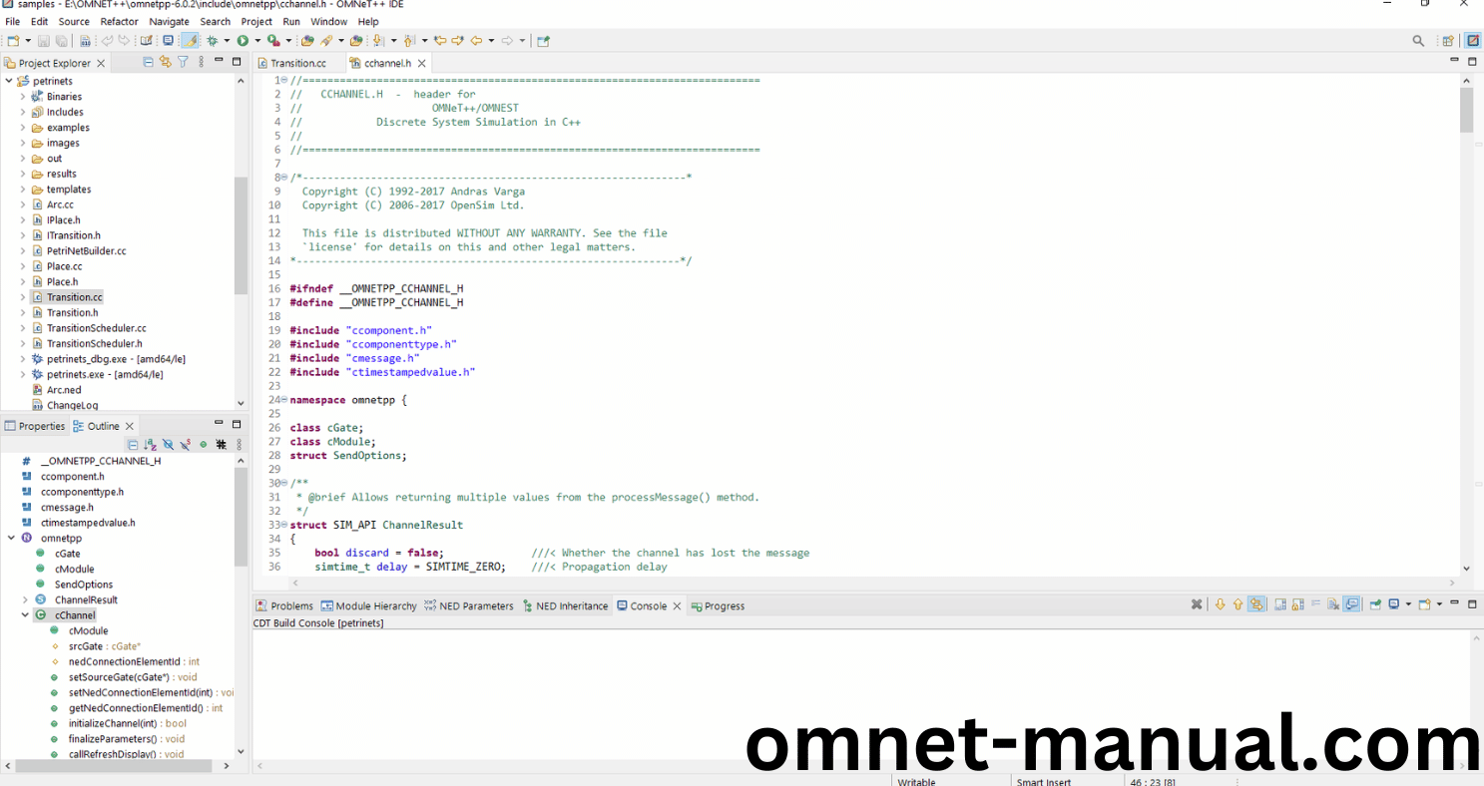Toggle Hide Fields in the Outline toolbar
Image resolution: width=1484 pixels, height=786 pixels.
[168, 445]
